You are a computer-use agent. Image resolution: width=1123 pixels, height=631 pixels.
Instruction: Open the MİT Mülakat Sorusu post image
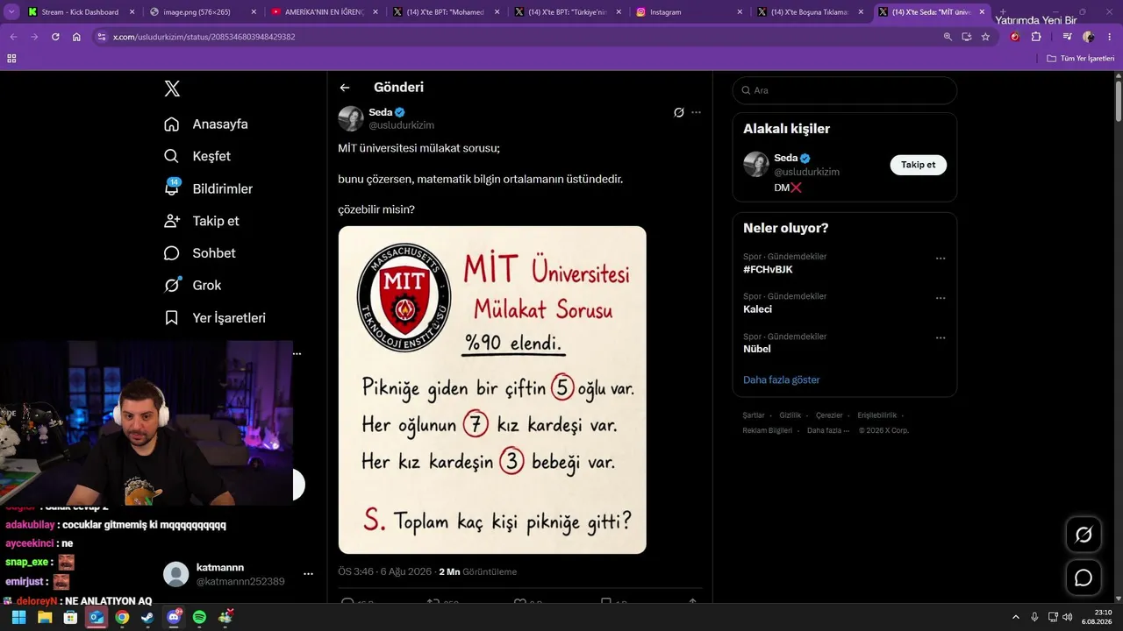pyautogui.click(x=492, y=390)
